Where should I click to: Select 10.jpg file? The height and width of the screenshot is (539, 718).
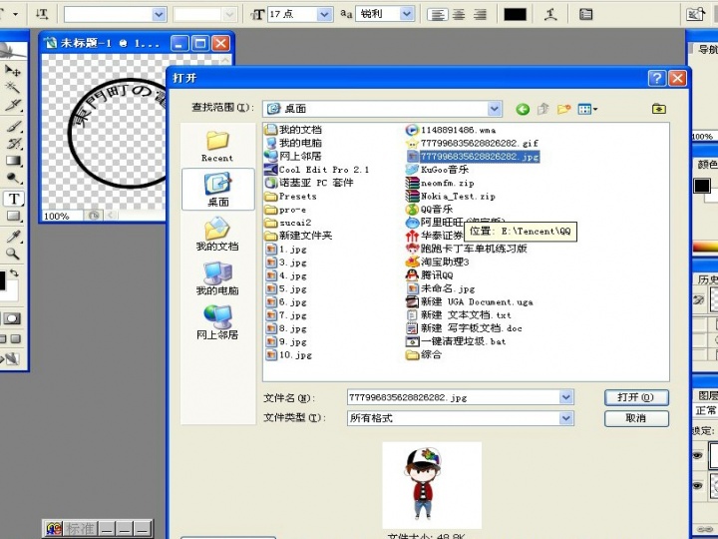(x=289, y=355)
